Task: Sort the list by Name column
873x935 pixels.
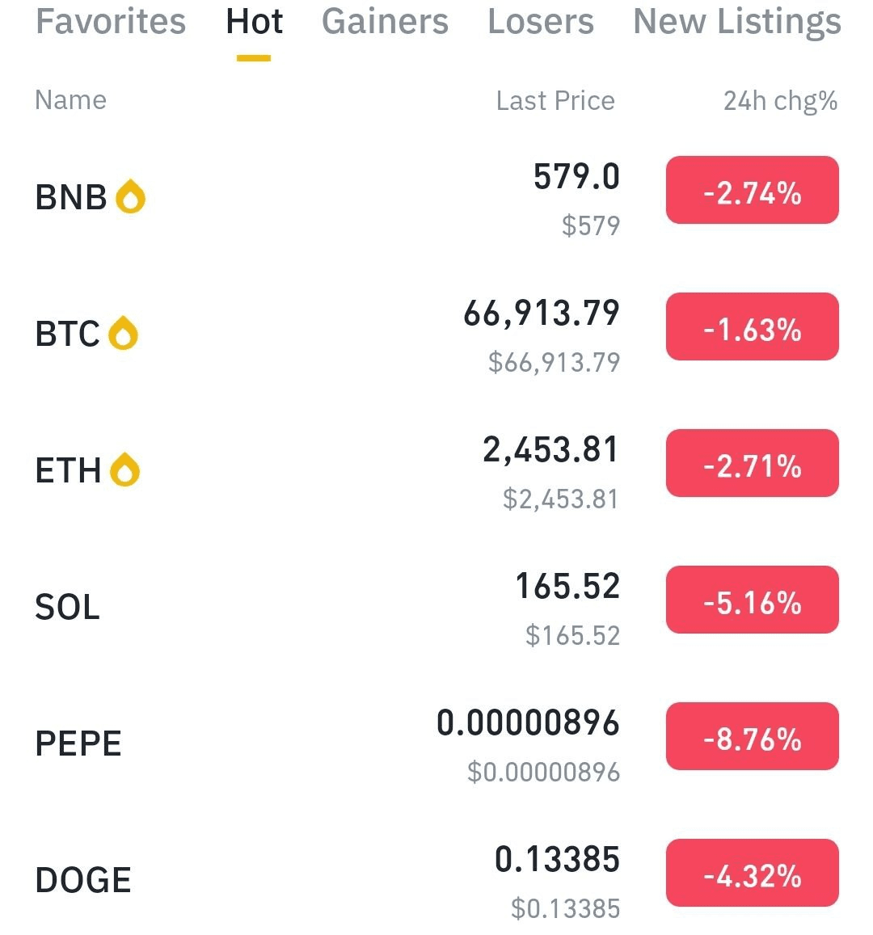Action: click(x=71, y=100)
